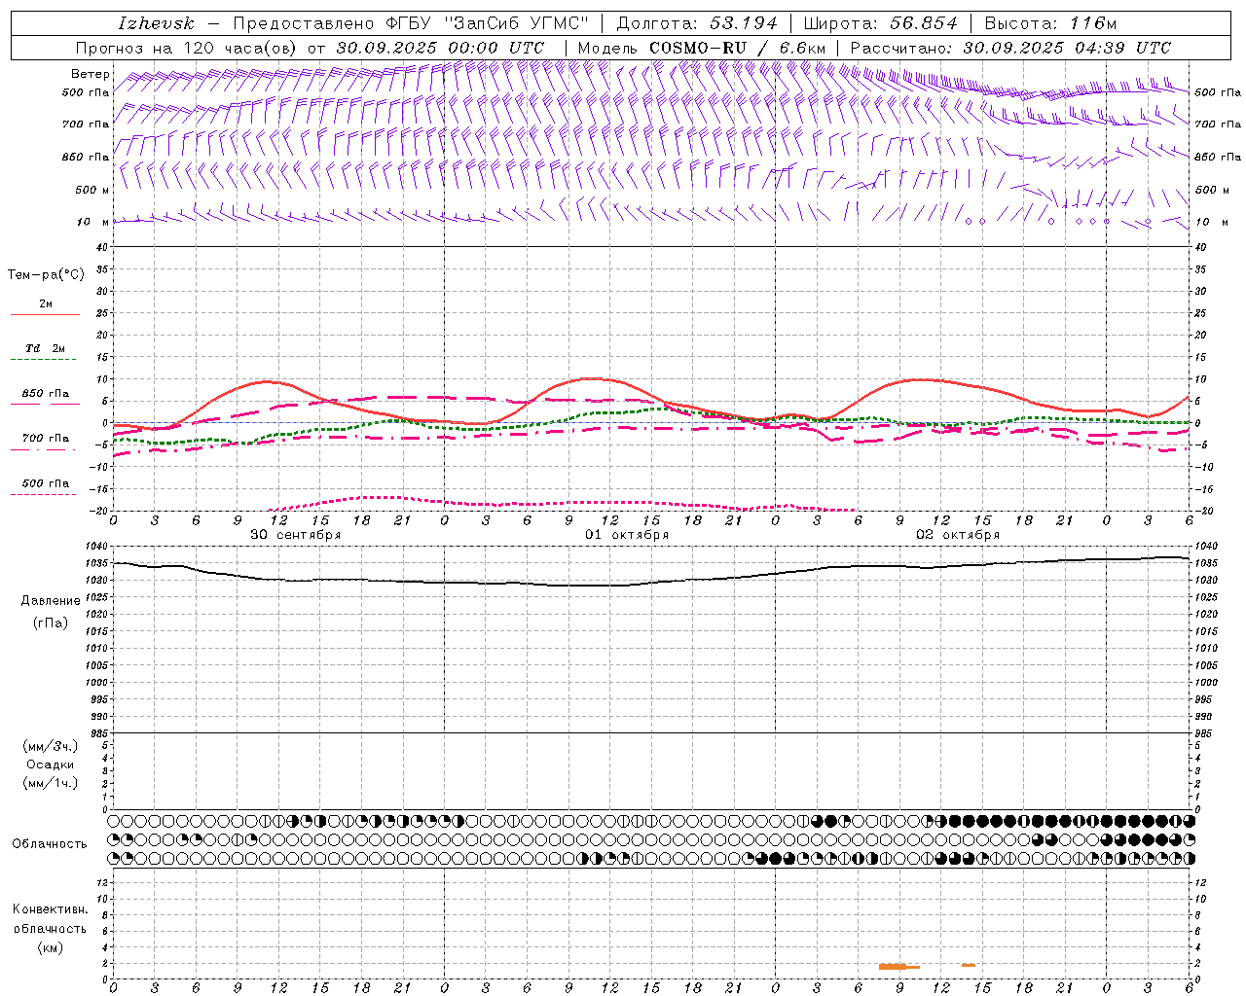Click the '700 гПа' temperature legend label
Screen dimensions: 1246x996
coord(46,438)
